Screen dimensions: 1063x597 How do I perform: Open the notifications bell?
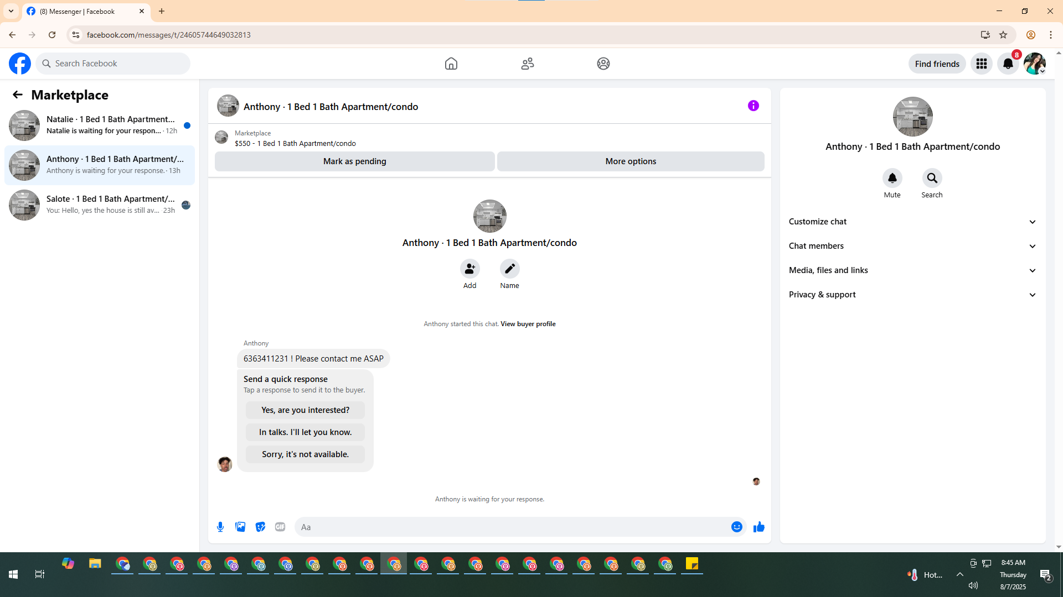tap(1008, 64)
